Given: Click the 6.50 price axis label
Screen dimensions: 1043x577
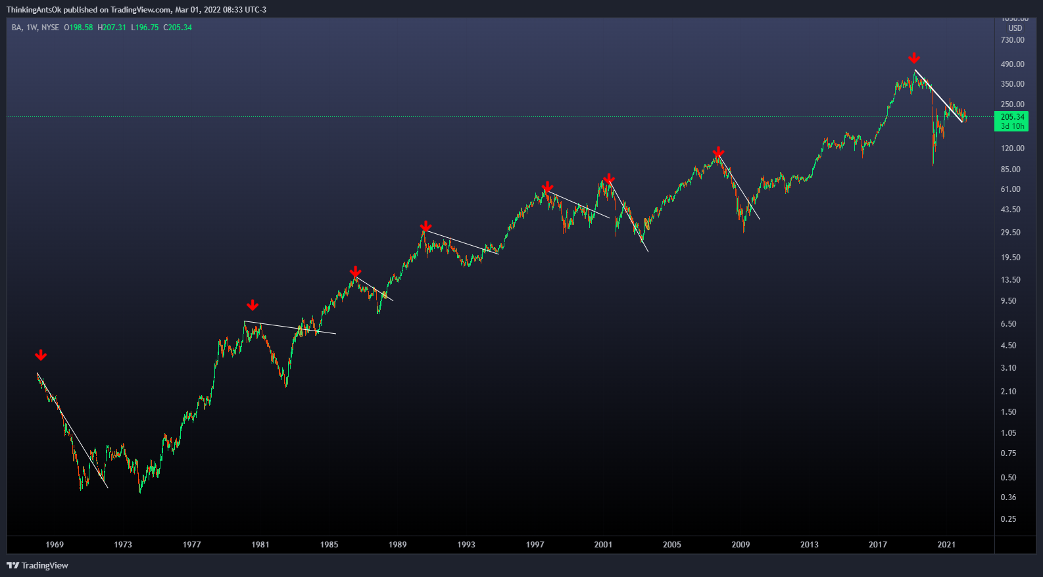Looking at the screenshot, I should [1009, 324].
